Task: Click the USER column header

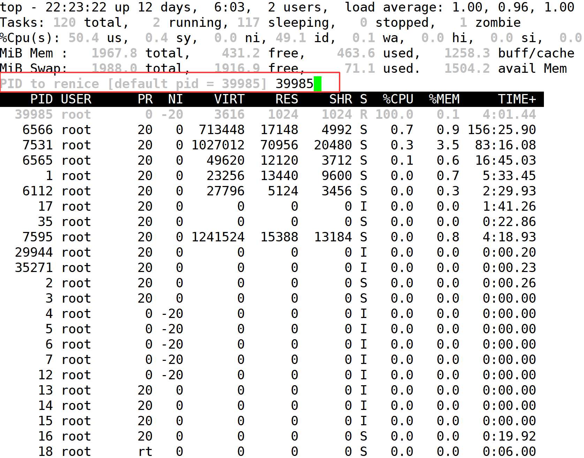Action: [x=76, y=99]
